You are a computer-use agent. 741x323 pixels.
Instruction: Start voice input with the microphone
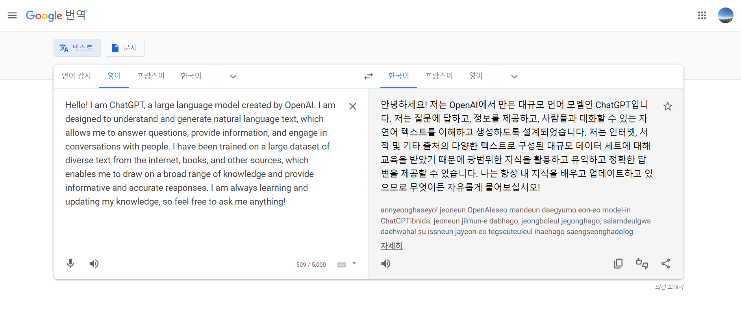(x=70, y=264)
